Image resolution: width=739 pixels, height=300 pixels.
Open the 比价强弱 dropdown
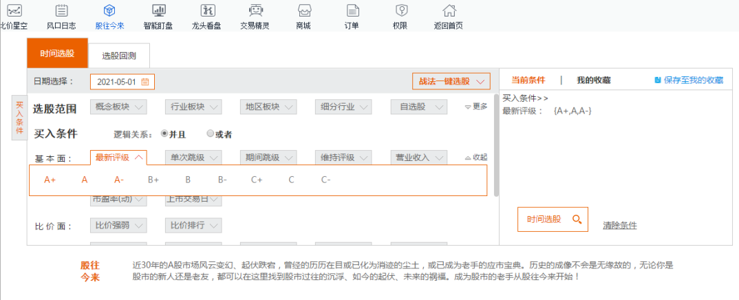(118, 226)
